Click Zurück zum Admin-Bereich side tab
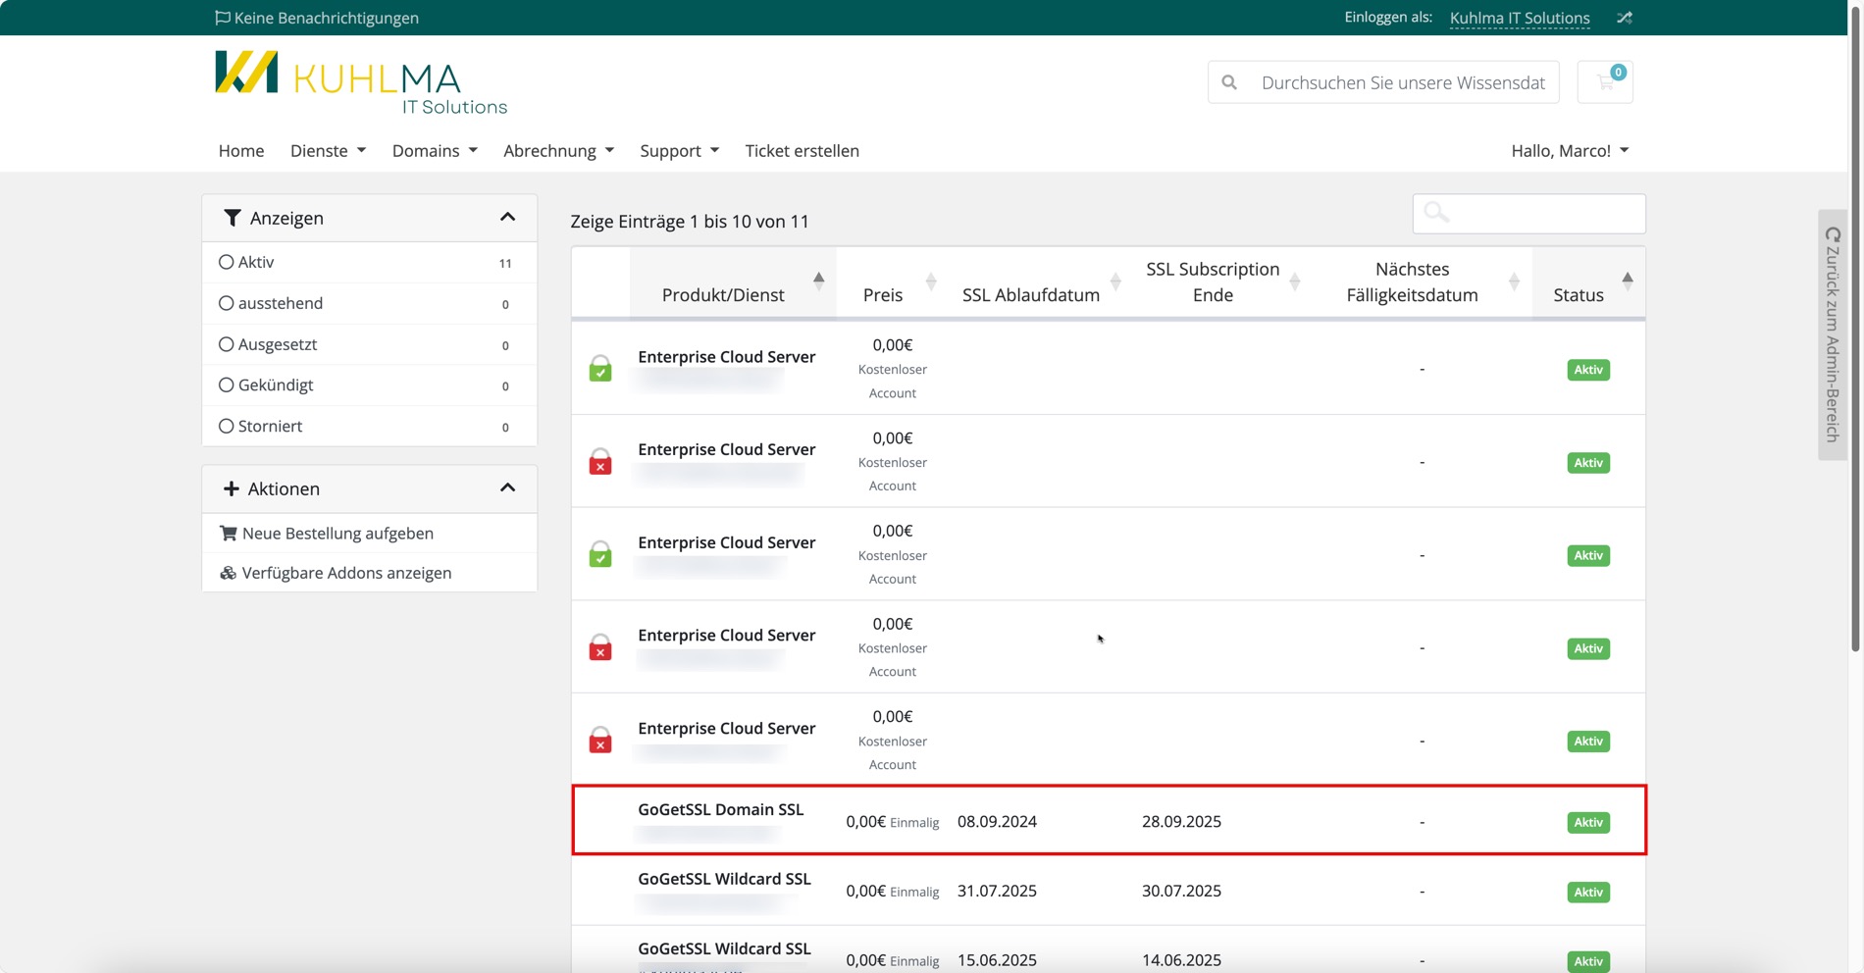The image size is (1864, 973). point(1832,334)
